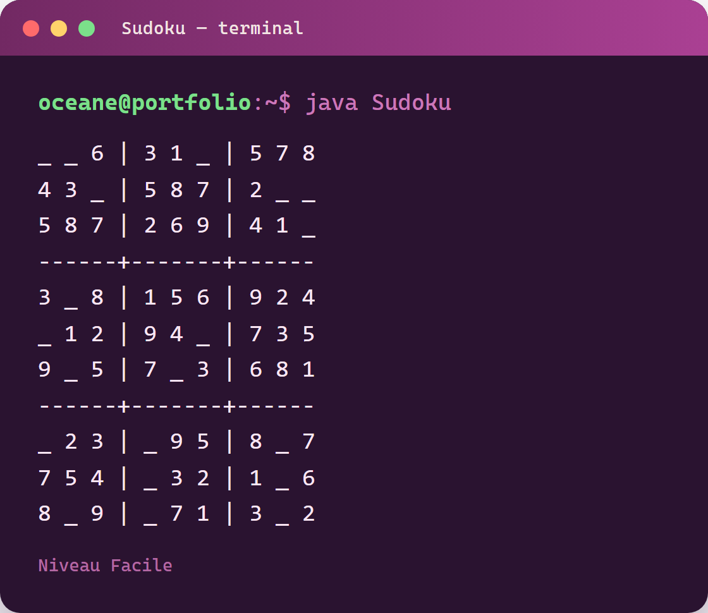
Task: Select the empty cell after 4 1 in row three
Action: pos(309,226)
